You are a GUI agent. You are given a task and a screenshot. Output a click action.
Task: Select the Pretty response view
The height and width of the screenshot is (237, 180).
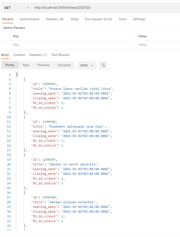pos(10,65)
